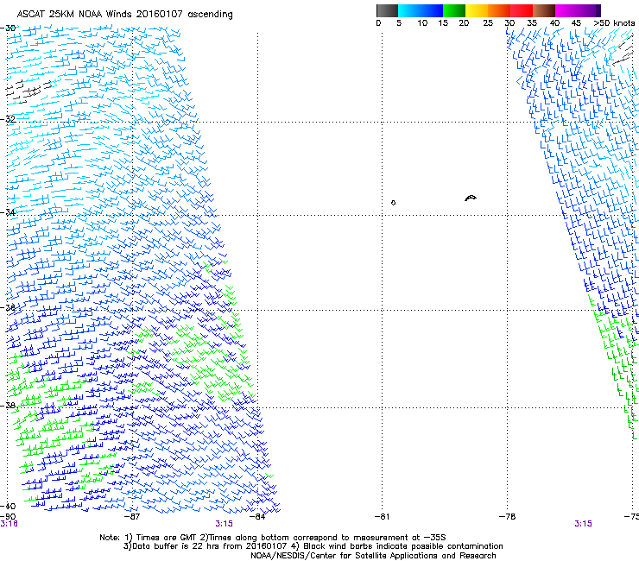Click the green 15-20 knots color segment

tap(454, 10)
